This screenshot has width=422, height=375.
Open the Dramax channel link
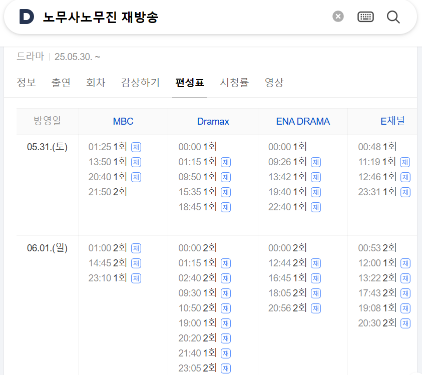213,121
